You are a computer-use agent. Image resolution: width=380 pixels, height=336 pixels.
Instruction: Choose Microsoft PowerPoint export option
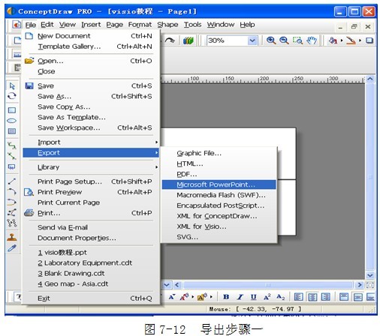tap(219, 184)
